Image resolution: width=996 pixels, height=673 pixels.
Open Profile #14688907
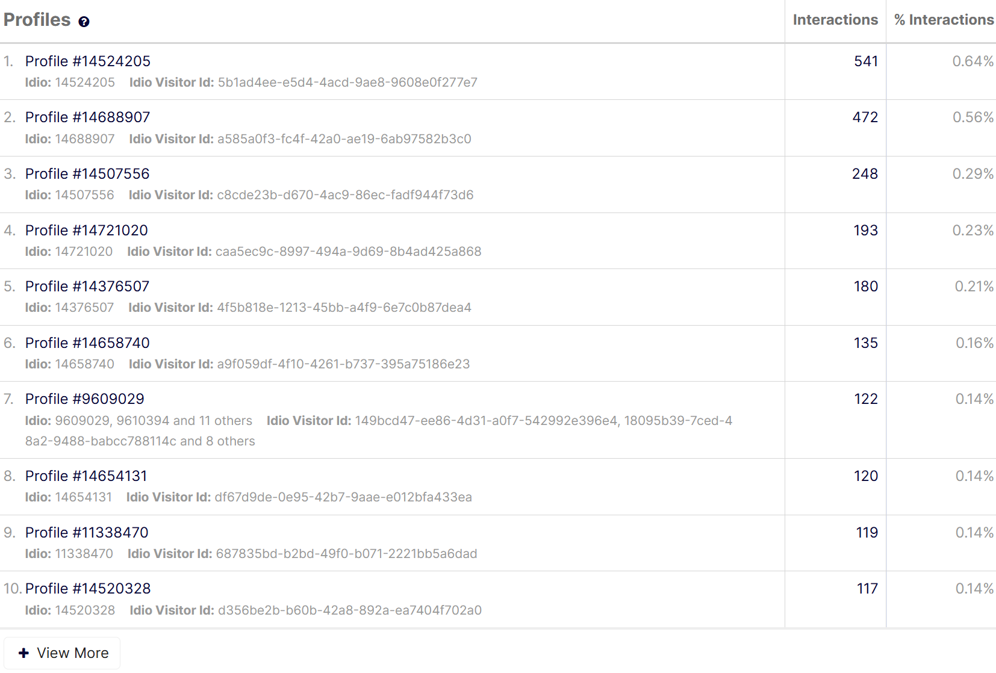[88, 117]
